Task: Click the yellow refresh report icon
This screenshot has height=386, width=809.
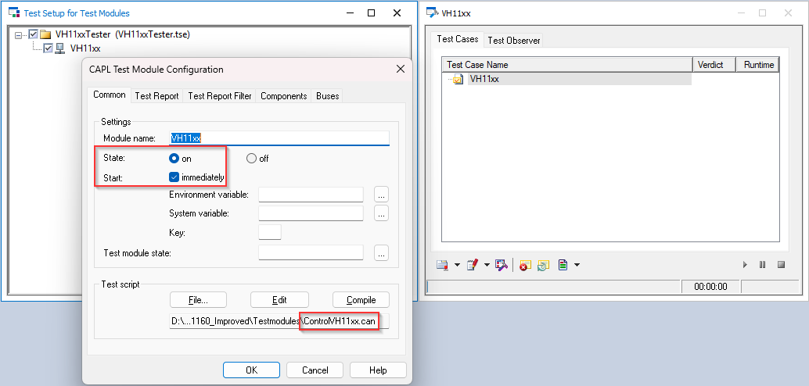Action: point(543,266)
